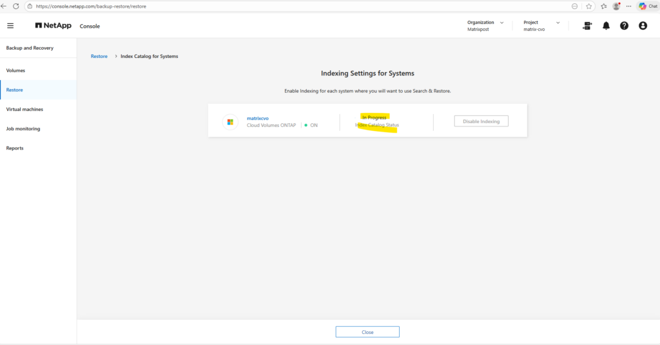The width and height of the screenshot is (660, 345).
Task: Open the browser profile avatar
Action: pos(616,6)
